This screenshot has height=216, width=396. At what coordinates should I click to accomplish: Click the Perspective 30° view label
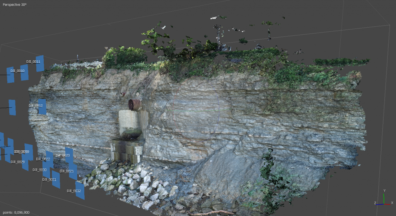15,5
